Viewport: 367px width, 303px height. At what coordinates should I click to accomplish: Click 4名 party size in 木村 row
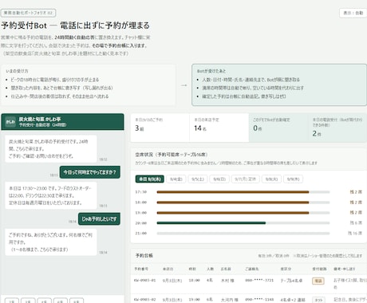click(x=210, y=281)
